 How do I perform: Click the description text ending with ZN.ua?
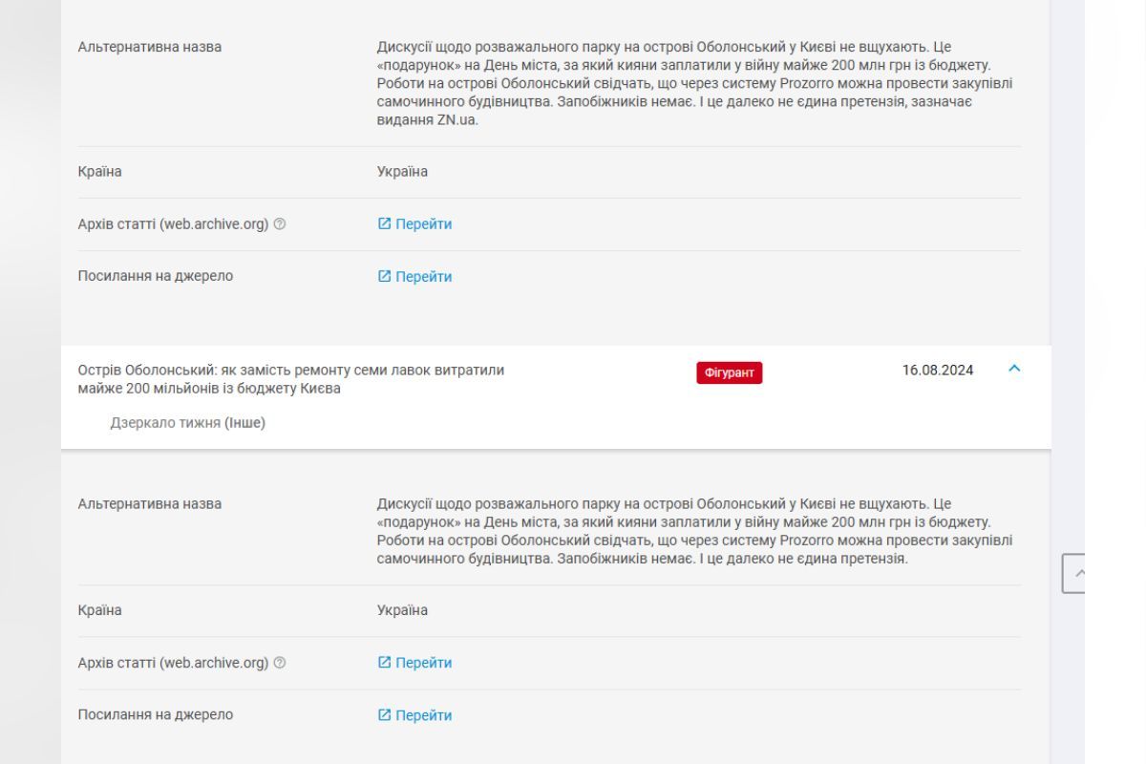pos(694,83)
